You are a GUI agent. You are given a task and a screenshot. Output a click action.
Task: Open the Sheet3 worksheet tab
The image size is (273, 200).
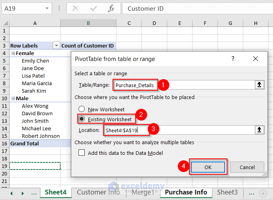227,192
